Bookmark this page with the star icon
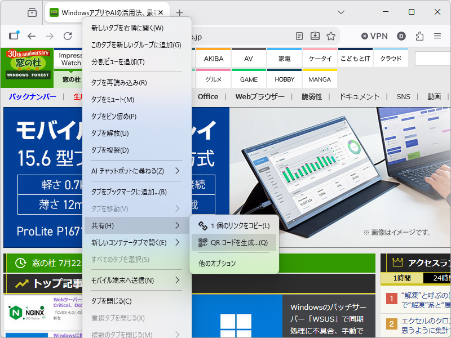 331,36
